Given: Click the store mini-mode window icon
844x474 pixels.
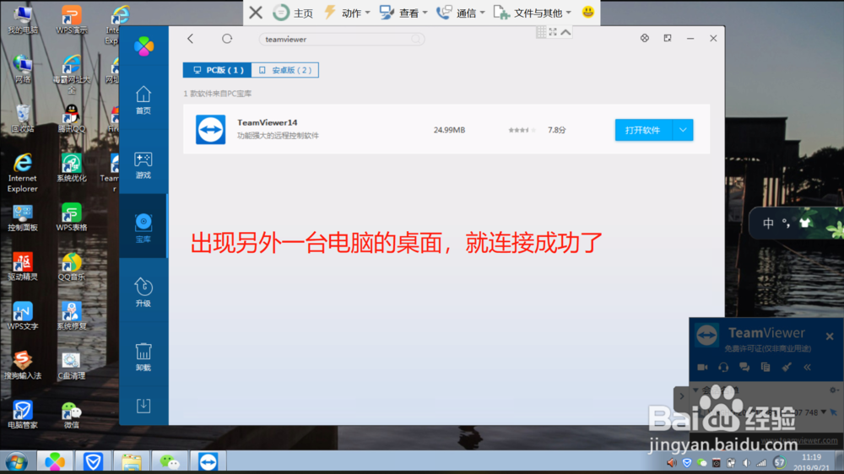Looking at the screenshot, I should (668, 38).
